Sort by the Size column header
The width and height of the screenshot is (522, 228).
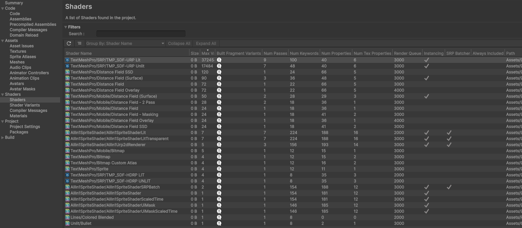point(195,53)
